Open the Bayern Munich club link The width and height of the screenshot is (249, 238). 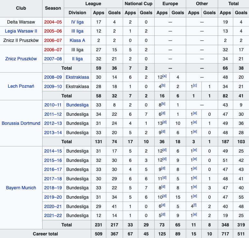(21, 188)
